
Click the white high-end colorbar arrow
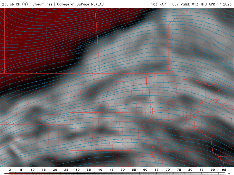click(x=227, y=174)
